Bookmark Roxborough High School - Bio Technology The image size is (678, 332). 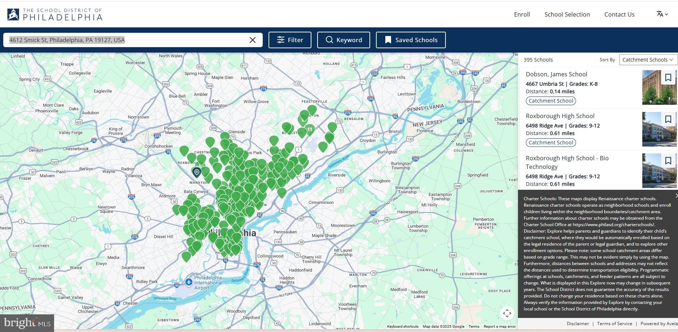tap(668, 161)
